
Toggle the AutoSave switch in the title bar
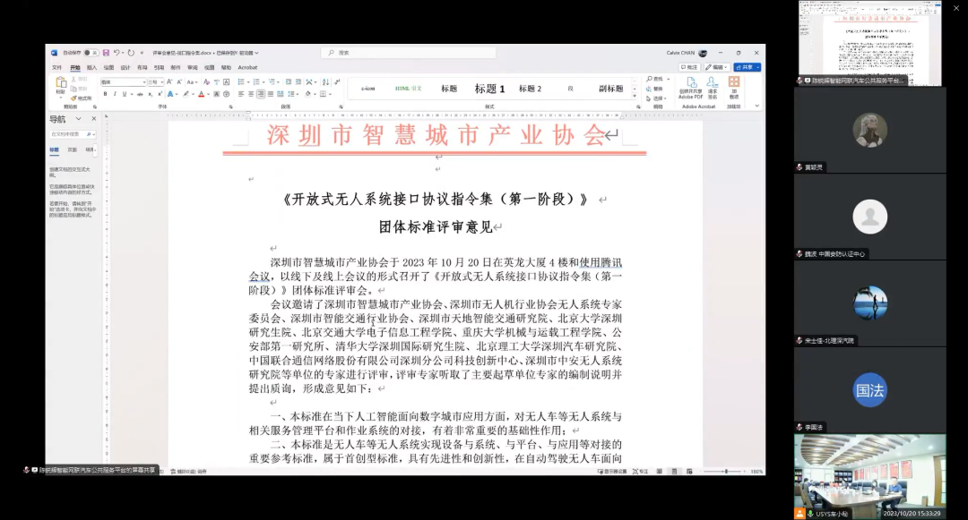[91, 53]
